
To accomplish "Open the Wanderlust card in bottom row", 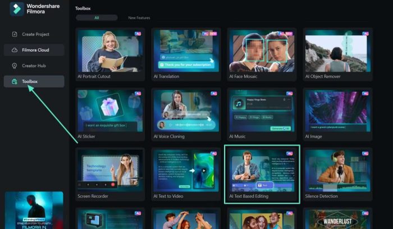I will coord(337,218).
